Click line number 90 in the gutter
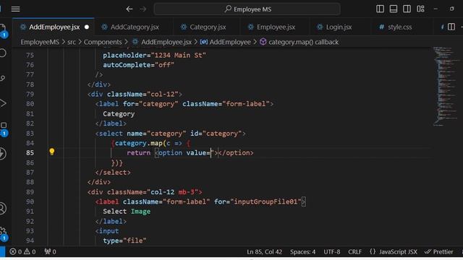The height and width of the screenshot is (260, 463). [x=30, y=202]
